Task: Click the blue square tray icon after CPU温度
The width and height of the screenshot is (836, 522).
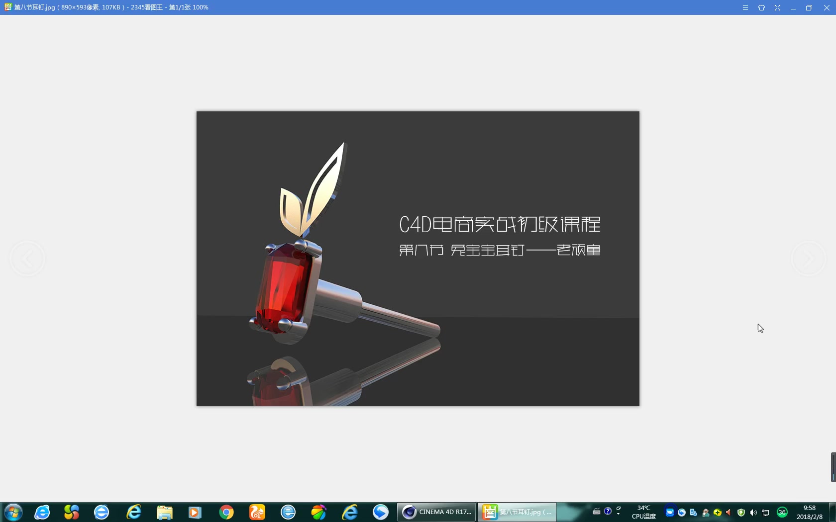Action: click(670, 513)
